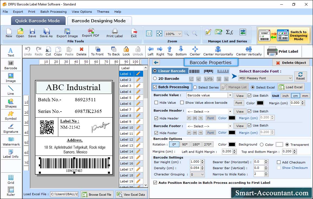Toggle Auto Position Barcode in Batch Process

[x=155, y=183]
